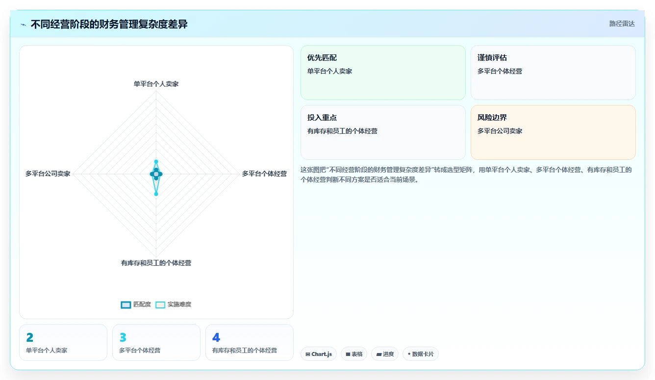The width and height of the screenshot is (655, 380).
Task: Click the bottom radar data point
Action: (x=156, y=194)
